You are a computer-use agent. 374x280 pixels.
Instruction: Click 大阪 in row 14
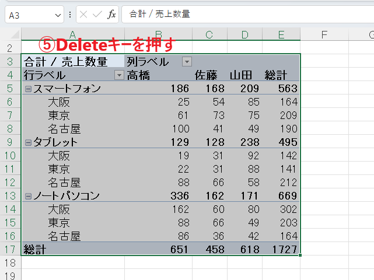coord(59,209)
